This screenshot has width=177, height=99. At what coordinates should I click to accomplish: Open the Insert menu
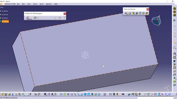pyautogui.click(x=35, y=4)
